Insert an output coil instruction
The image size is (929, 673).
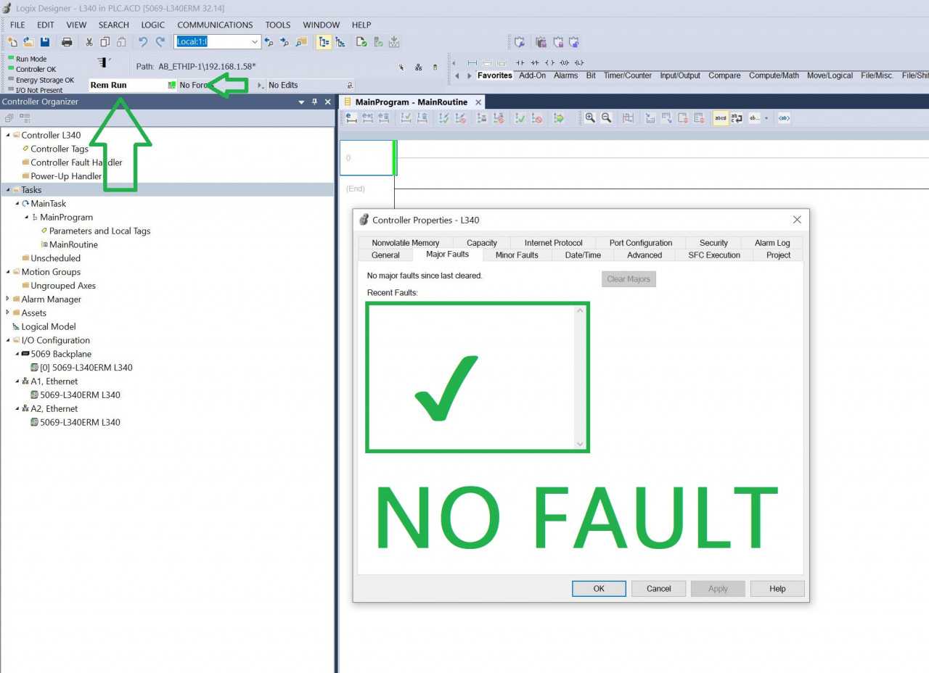point(549,63)
